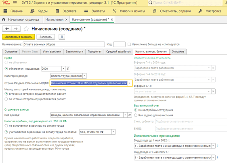
Task: Open the 1C main hamburger menu
Action: tap(15, 2)
